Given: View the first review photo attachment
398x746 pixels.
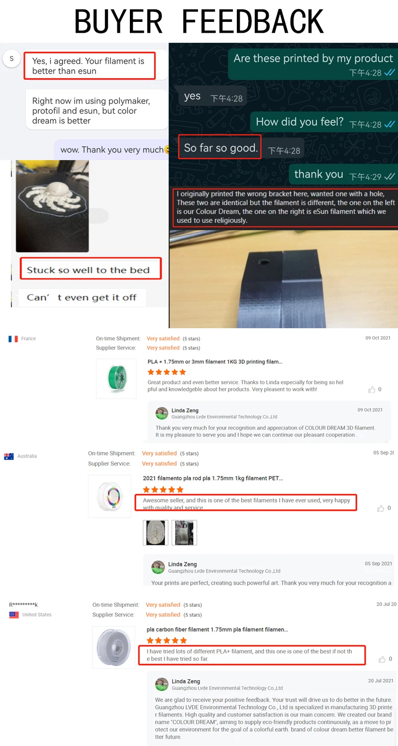Looking at the screenshot, I should pos(155,533).
